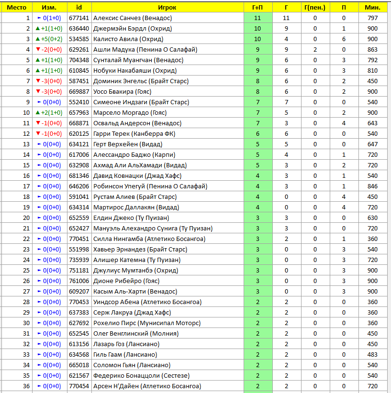Viewport: 391px width, 393px height.
Task: Click Марсело Моргадо (Гояс) cell
Action: click(x=168, y=113)
